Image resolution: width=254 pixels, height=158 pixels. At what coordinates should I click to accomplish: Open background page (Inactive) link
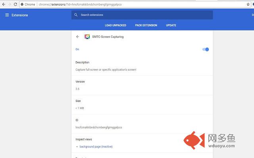[x=96, y=147]
